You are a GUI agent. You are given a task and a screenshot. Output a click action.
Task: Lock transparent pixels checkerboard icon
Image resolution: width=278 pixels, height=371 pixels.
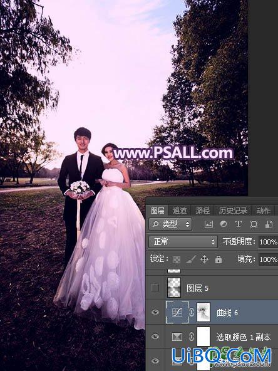point(177,259)
